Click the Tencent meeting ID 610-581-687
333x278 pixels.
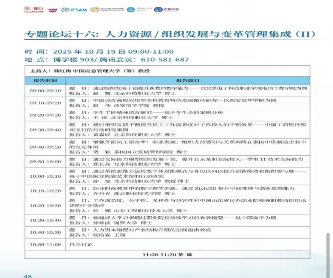165,59
